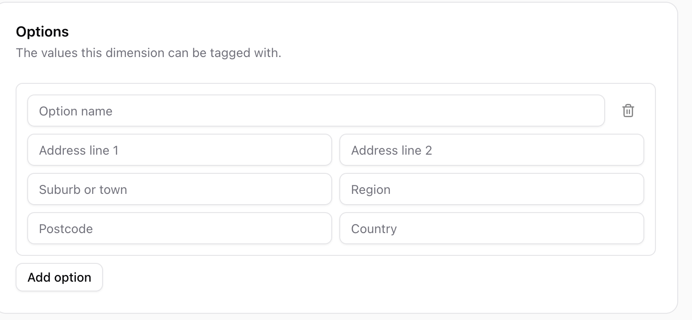Put cursor in the Country placeholder text

[374, 229]
